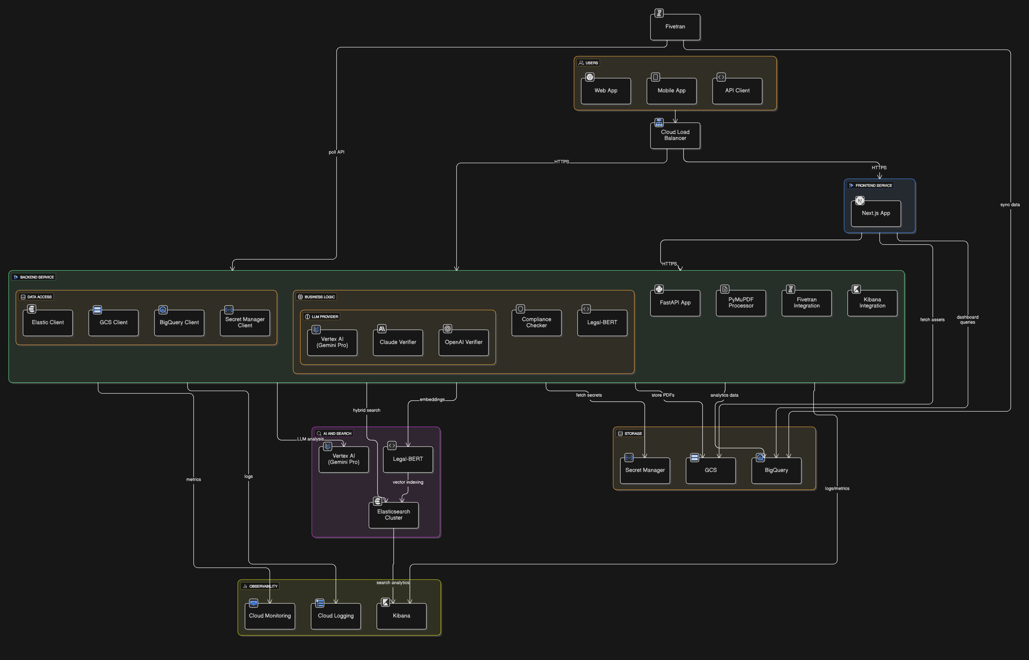This screenshot has height=660, width=1029.
Task: Click the Elasticsearch Cluster icon in AI and Search
Action: click(x=377, y=501)
